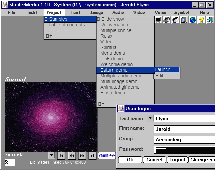Screen dimensions: 215x170
Task: Click the Password input field
Action: (184, 150)
